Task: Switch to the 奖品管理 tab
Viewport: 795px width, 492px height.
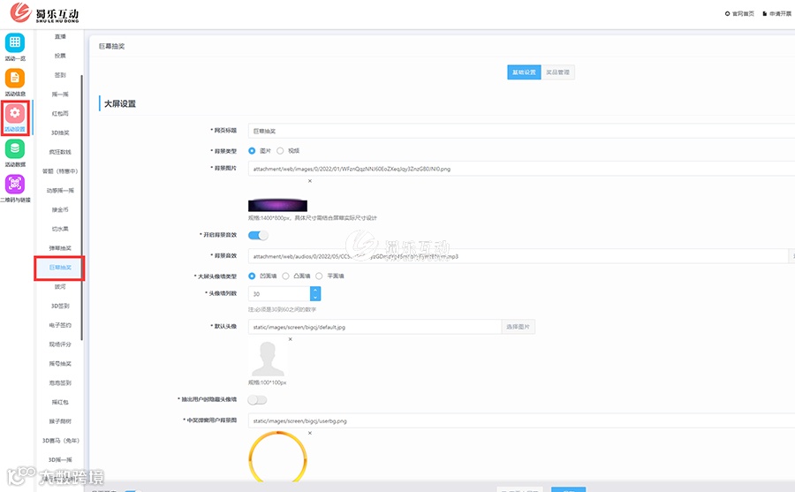Action: pyautogui.click(x=557, y=72)
